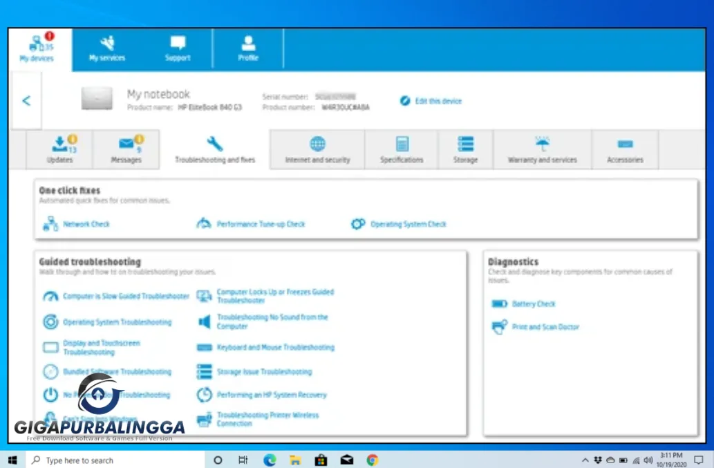The width and height of the screenshot is (714, 468).
Task: Select Troubleshooting and fixes tab
Action: coord(215,149)
